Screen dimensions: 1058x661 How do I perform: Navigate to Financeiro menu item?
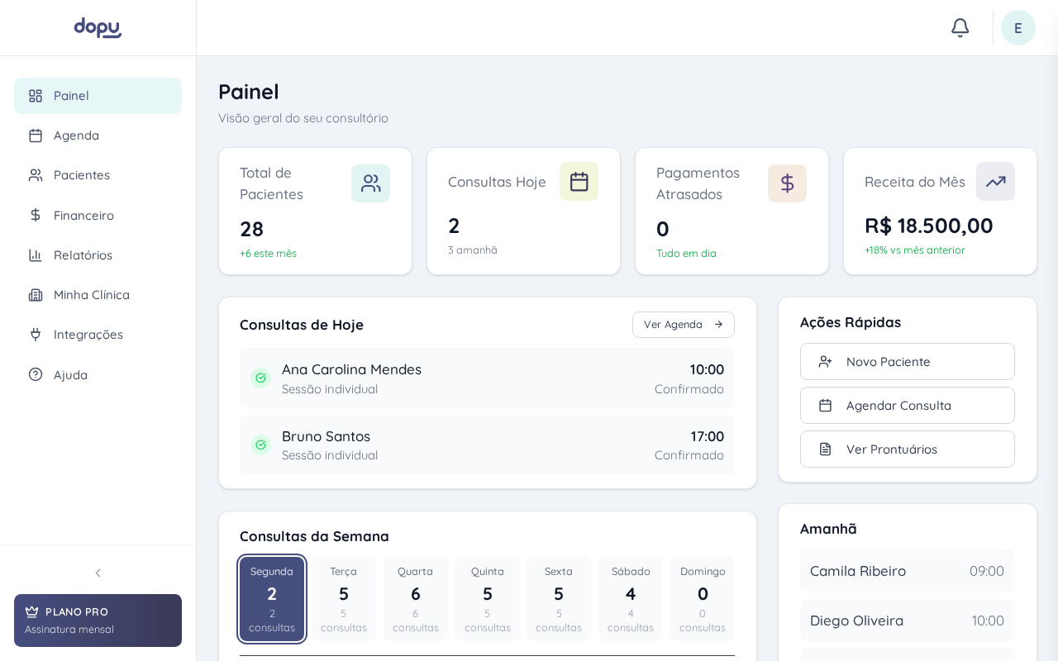[x=98, y=215]
